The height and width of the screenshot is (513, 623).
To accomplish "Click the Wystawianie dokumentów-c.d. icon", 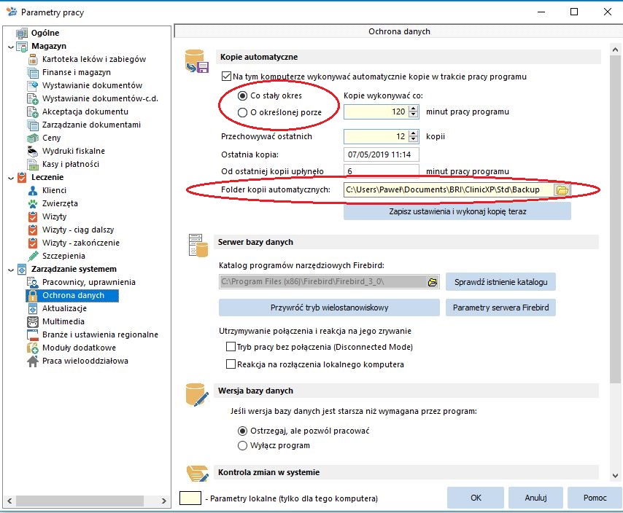I will click(x=33, y=99).
